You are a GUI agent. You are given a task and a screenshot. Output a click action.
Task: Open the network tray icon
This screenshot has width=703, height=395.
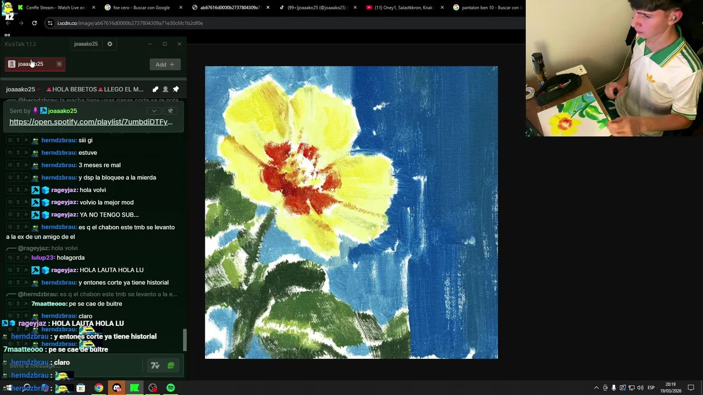631,388
